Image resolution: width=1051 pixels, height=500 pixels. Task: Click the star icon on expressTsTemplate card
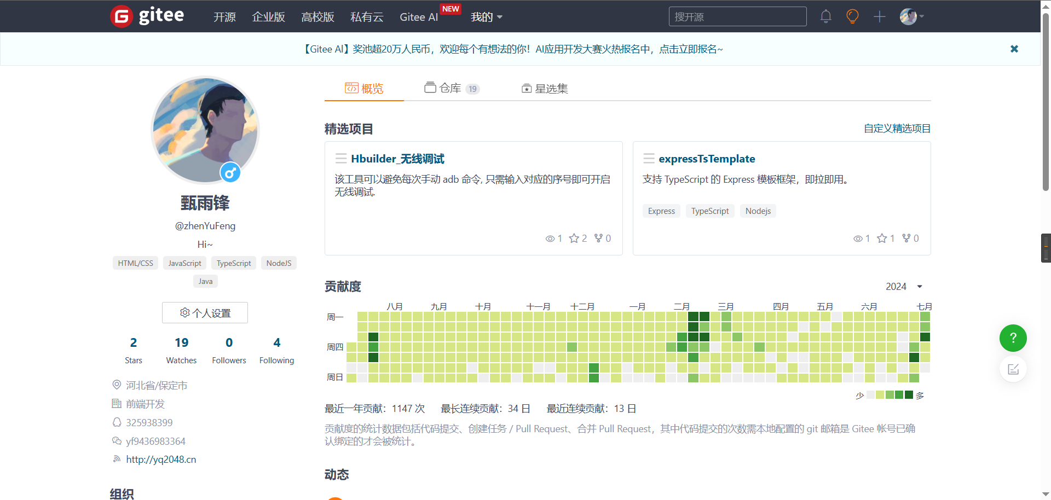882,238
